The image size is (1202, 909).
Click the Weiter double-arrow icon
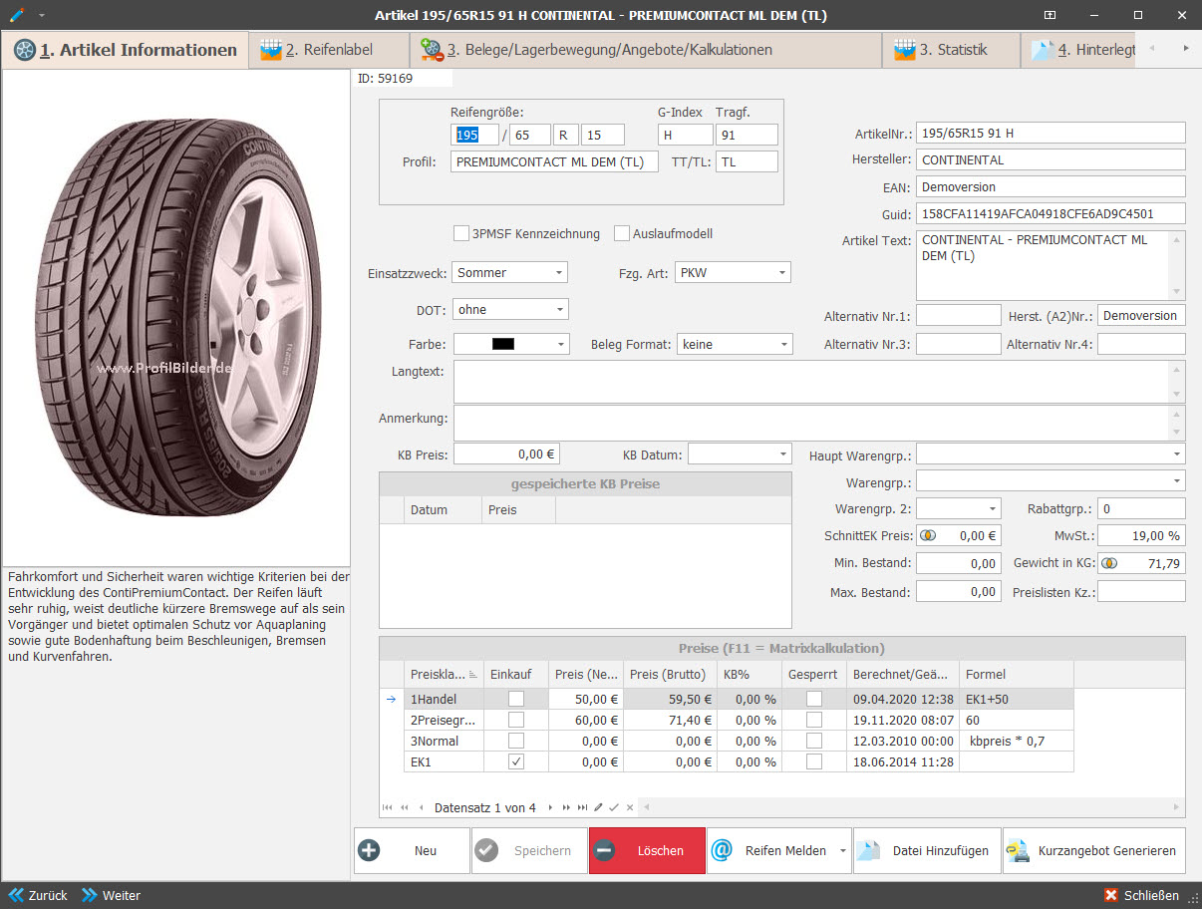click(90, 895)
